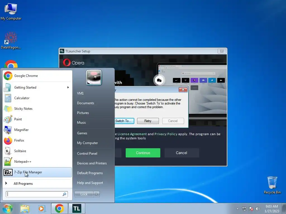The width and height of the screenshot is (286, 214).
Task: Expand shutdown options arrow beside Lock
Action: 96,194
